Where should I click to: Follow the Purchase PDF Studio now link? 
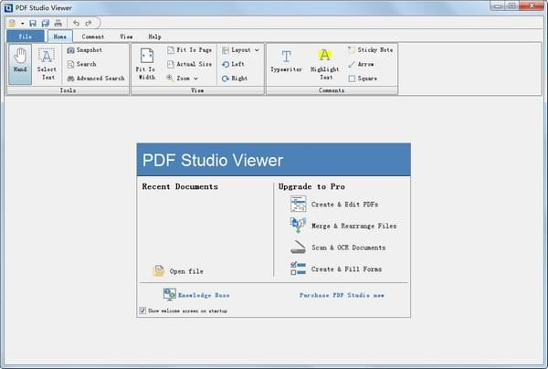coord(342,295)
